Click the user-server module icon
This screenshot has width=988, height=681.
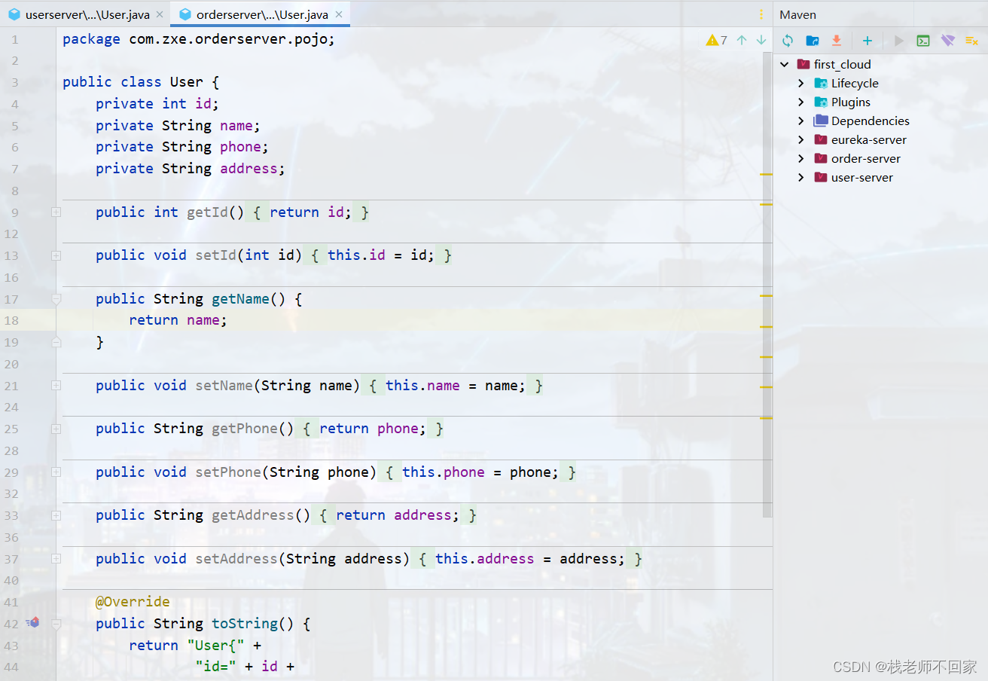821,178
